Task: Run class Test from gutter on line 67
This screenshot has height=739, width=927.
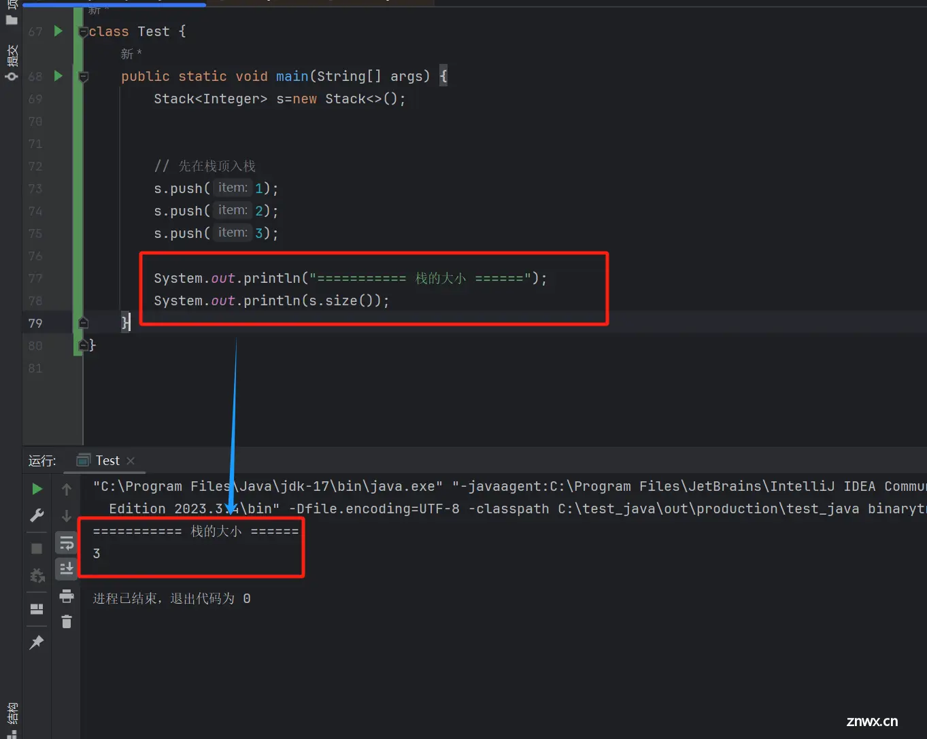Action: pos(58,31)
